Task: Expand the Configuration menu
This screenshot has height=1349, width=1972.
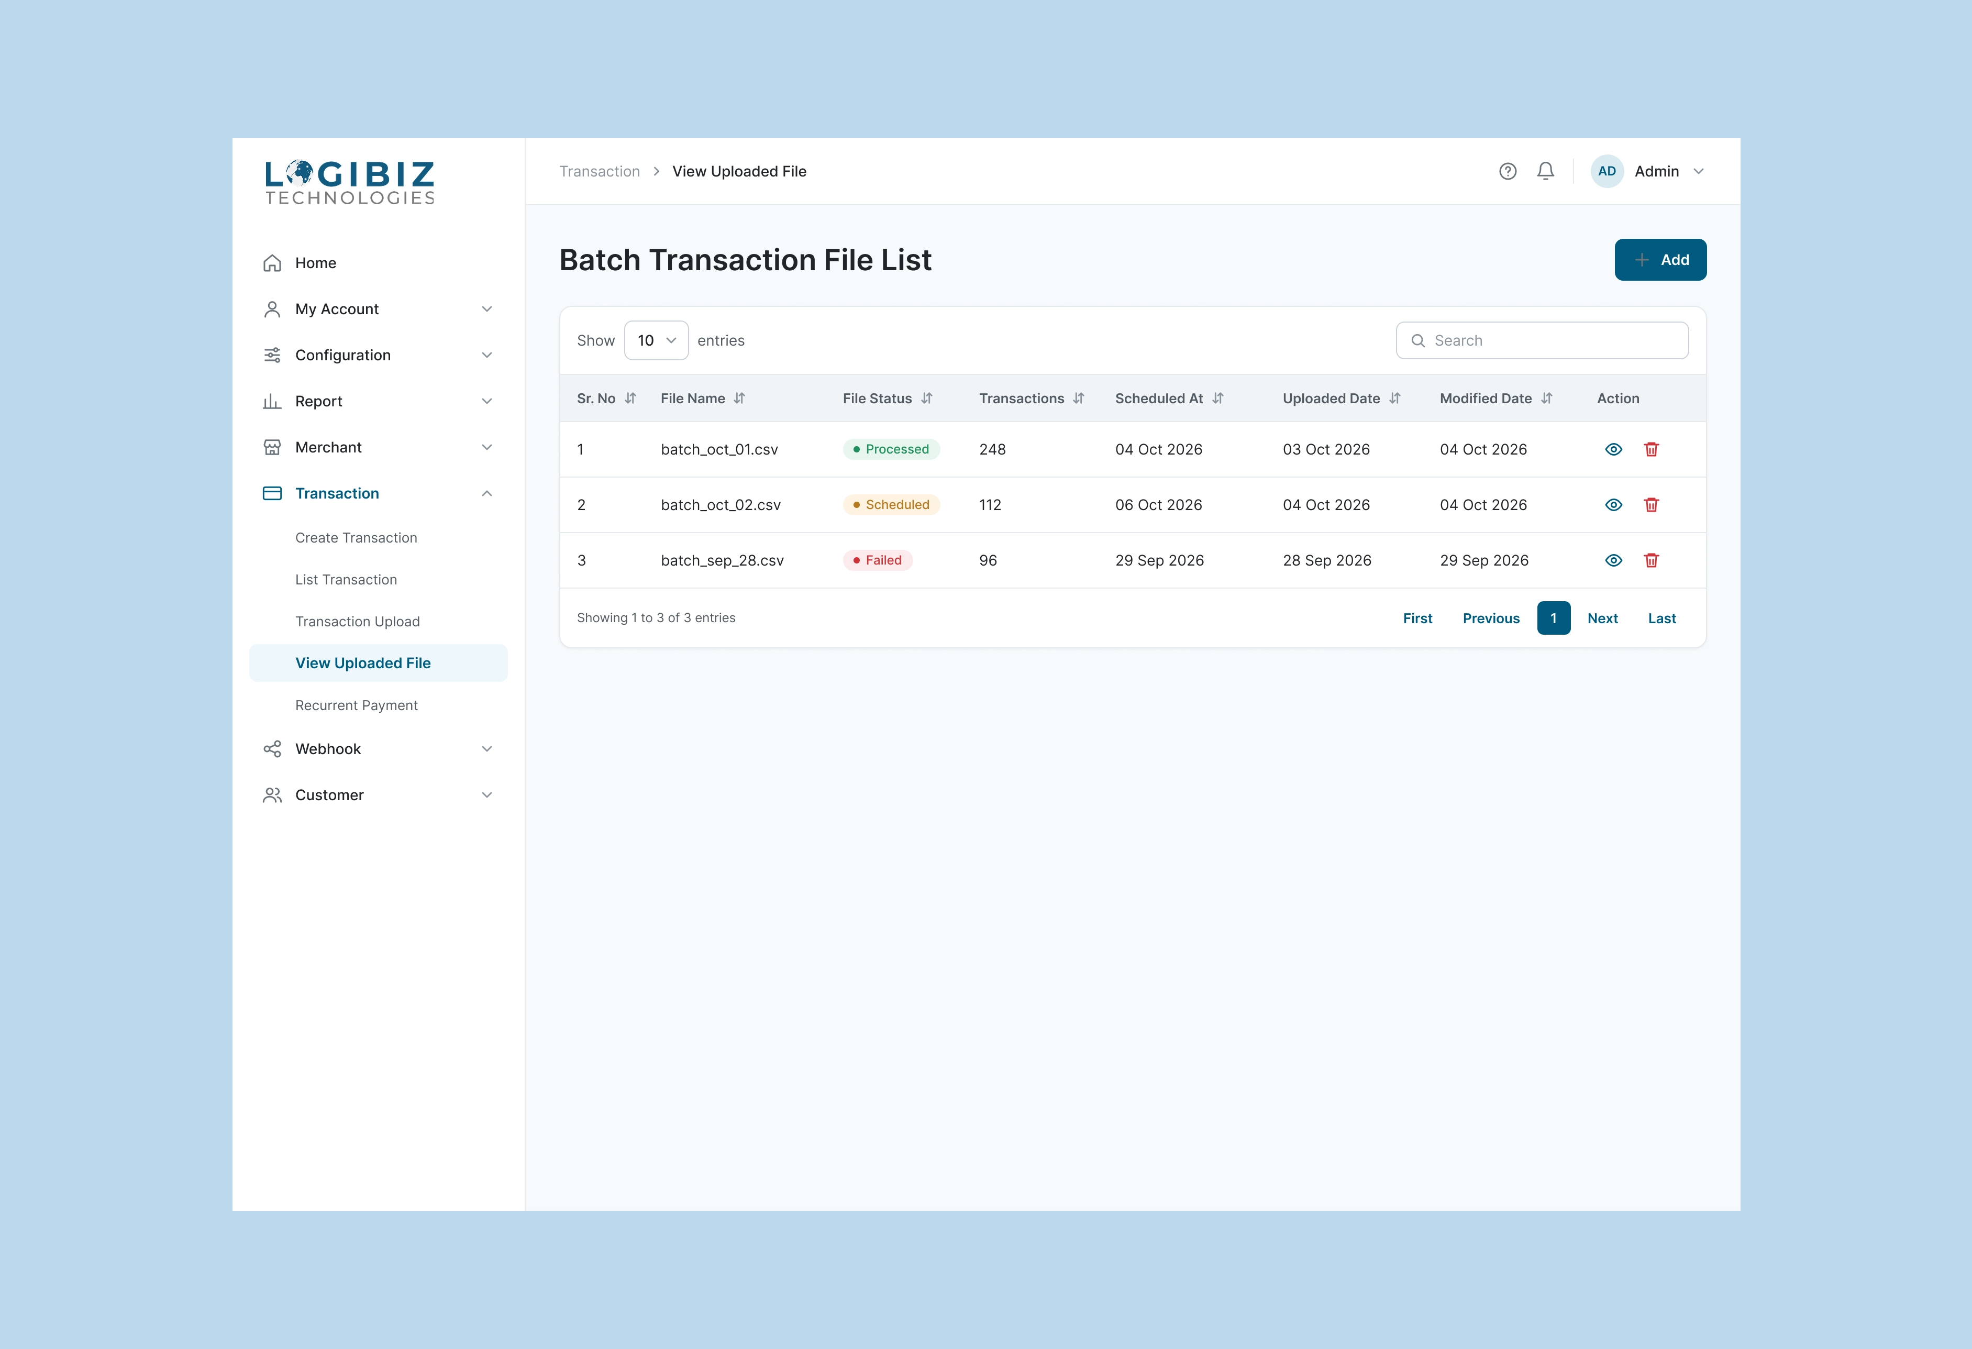Action: pyautogui.click(x=379, y=356)
